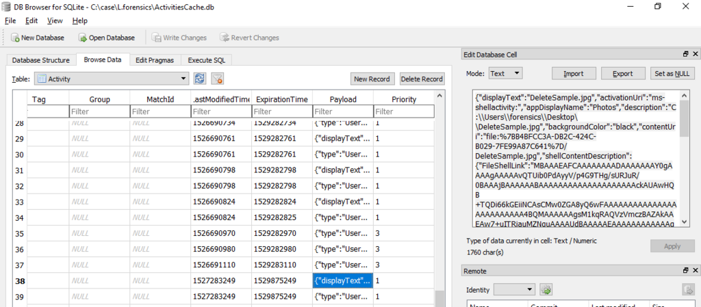Screen dimensions: 701x307
Task: Open the File menu
Action: tap(10, 21)
